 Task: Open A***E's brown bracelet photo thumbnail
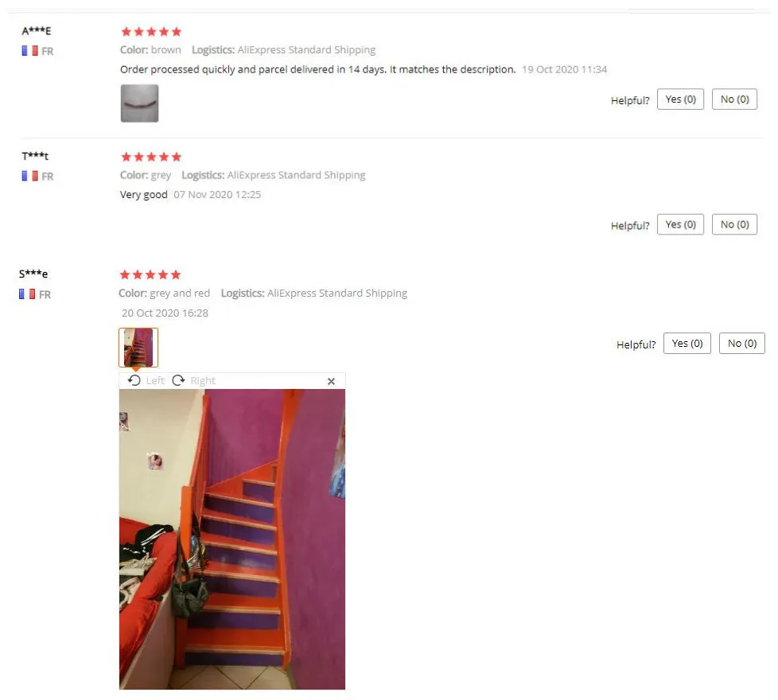(x=139, y=103)
